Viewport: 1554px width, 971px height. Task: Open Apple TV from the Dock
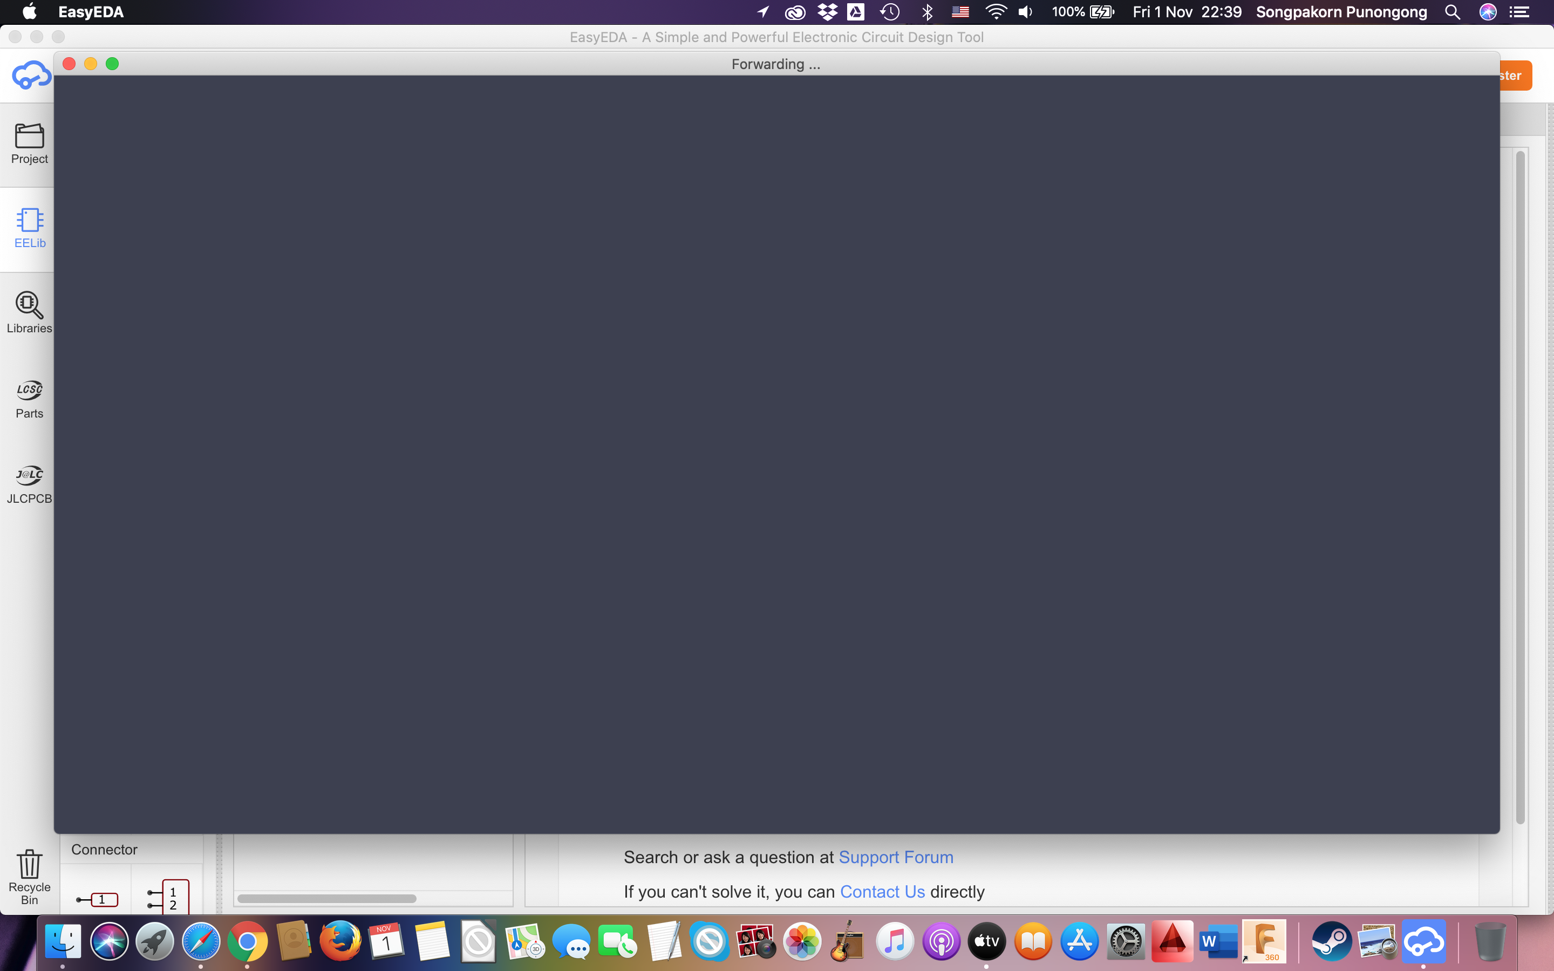point(987,941)
